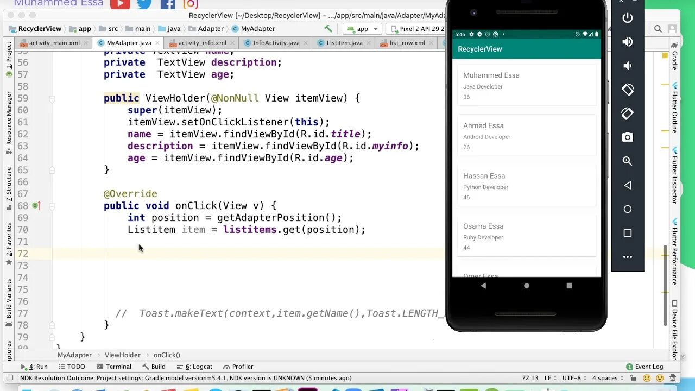This screenshot has height=391, width=695.
Task: Open the 4 spaces indent selector
Action: (x=608, y=378)
